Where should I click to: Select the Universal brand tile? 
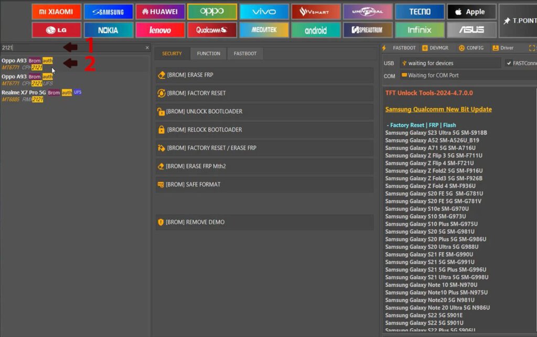(368, 12)
